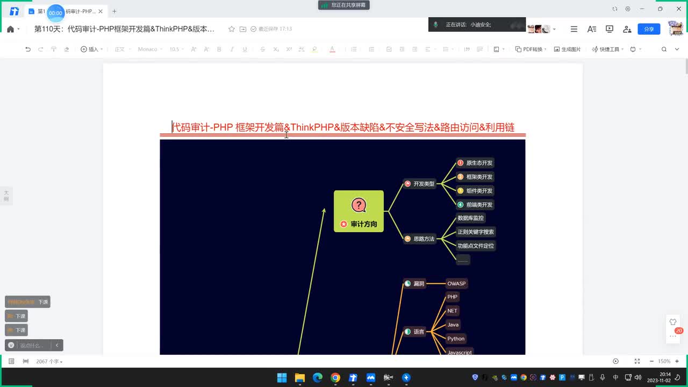Open a new tab with plus
Screen dimensions: 688x387
tap(114, 11)
